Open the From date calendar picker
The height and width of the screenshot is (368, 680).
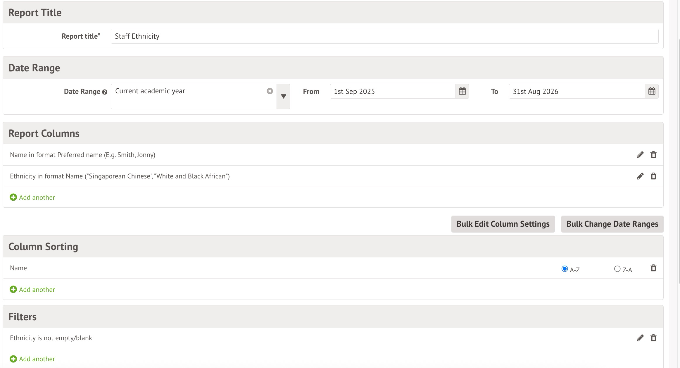(x=462, y=91)
